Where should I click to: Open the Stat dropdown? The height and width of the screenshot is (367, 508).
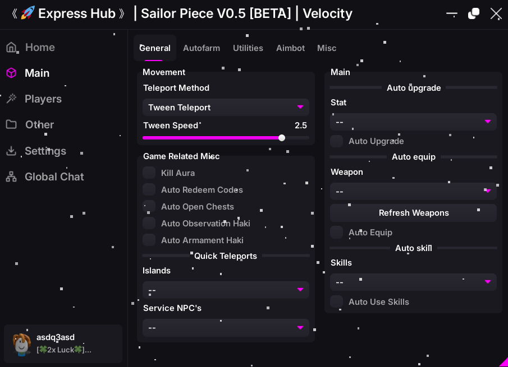pos(413,122)
